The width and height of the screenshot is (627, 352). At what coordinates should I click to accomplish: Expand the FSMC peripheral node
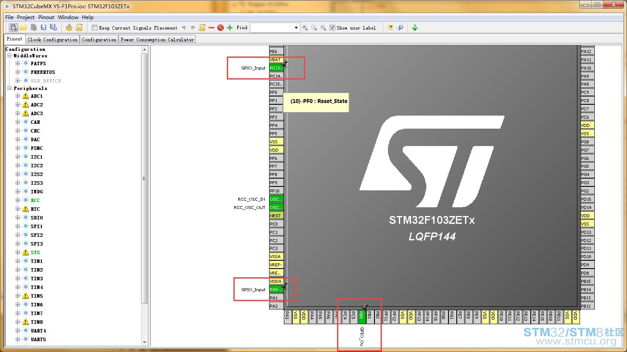point(18,148)
